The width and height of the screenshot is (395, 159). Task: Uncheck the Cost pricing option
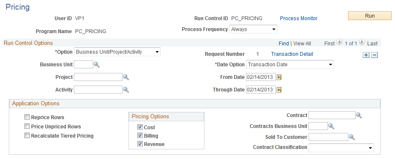140,127
